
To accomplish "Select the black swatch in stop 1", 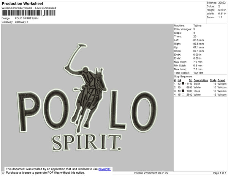I will (183, 83).
